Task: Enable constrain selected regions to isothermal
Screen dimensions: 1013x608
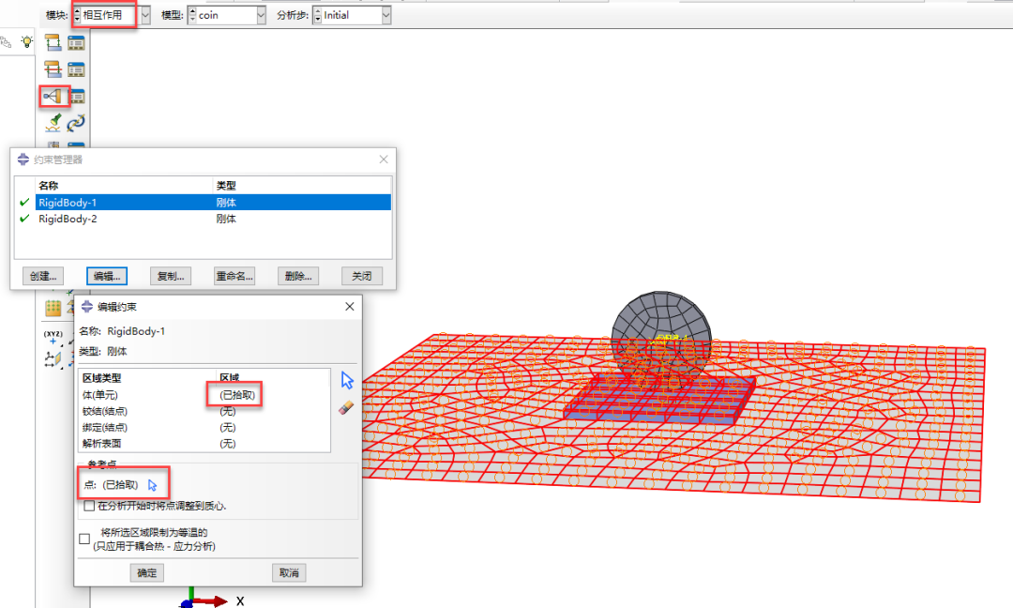Action: (x=84, y=539)
